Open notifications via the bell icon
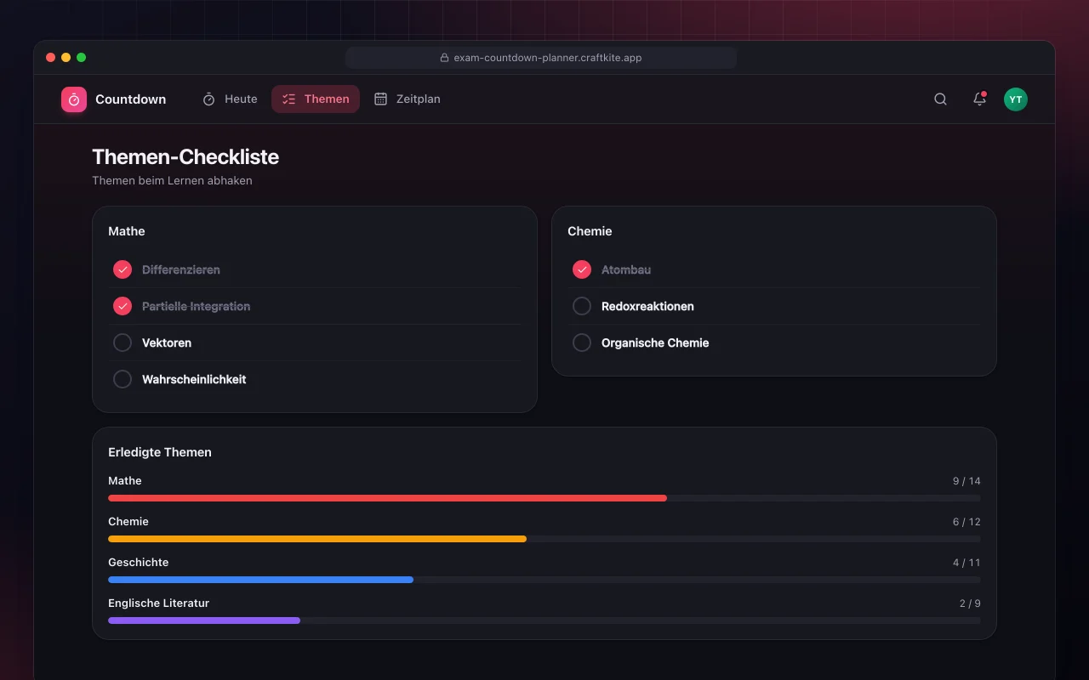 (x=979, y=99)
